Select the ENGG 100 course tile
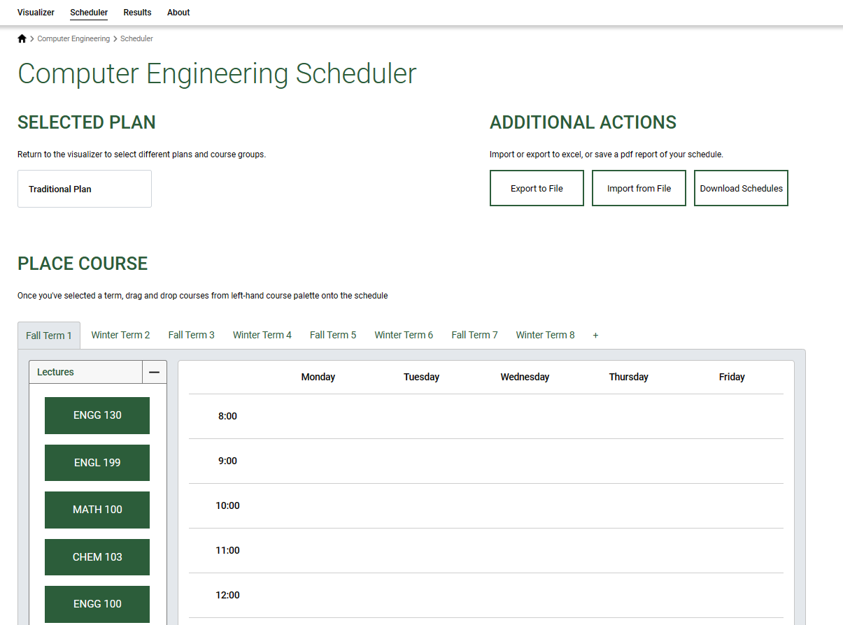Viewport: 843px width, 625px height. click(x=97, y=604)
